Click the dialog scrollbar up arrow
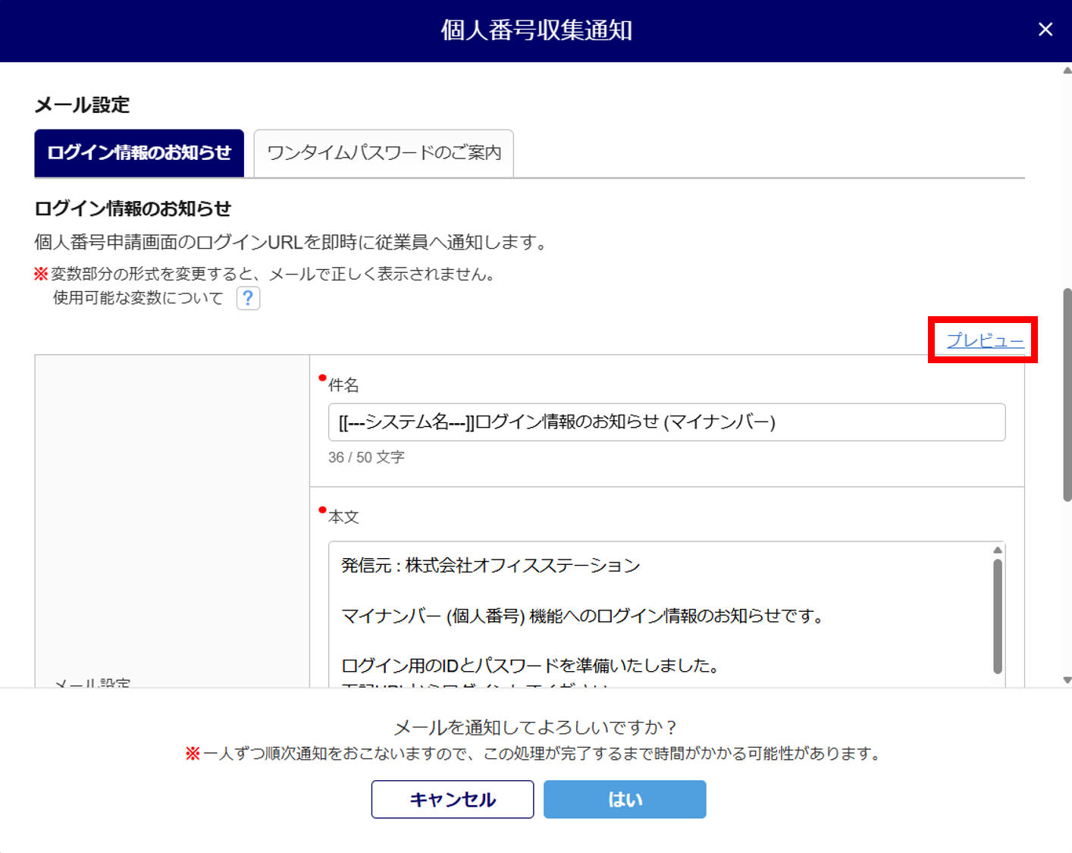Viewport: 1072px width, 853px height. (1067, 71)
